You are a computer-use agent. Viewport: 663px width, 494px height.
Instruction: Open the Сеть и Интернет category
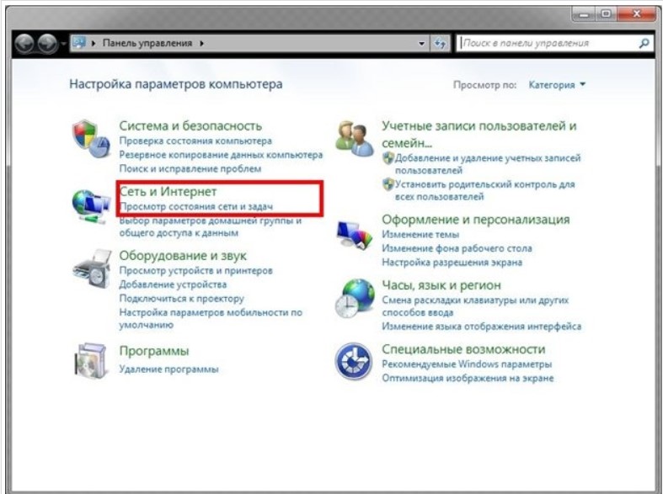168,192
